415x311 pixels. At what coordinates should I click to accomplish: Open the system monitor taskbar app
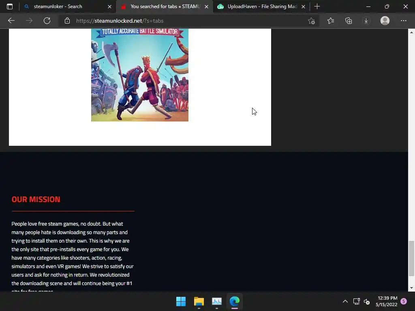217,301
